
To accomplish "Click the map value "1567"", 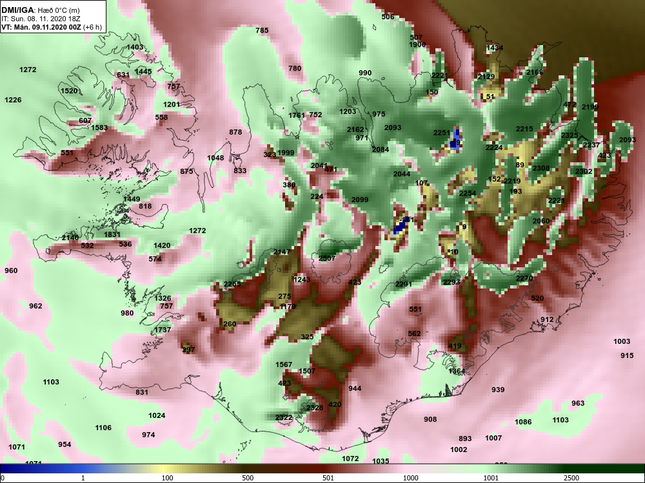I will click(x=284, y=365).
